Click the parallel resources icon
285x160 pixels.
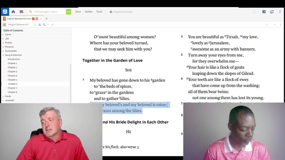(x=45, y=25)
